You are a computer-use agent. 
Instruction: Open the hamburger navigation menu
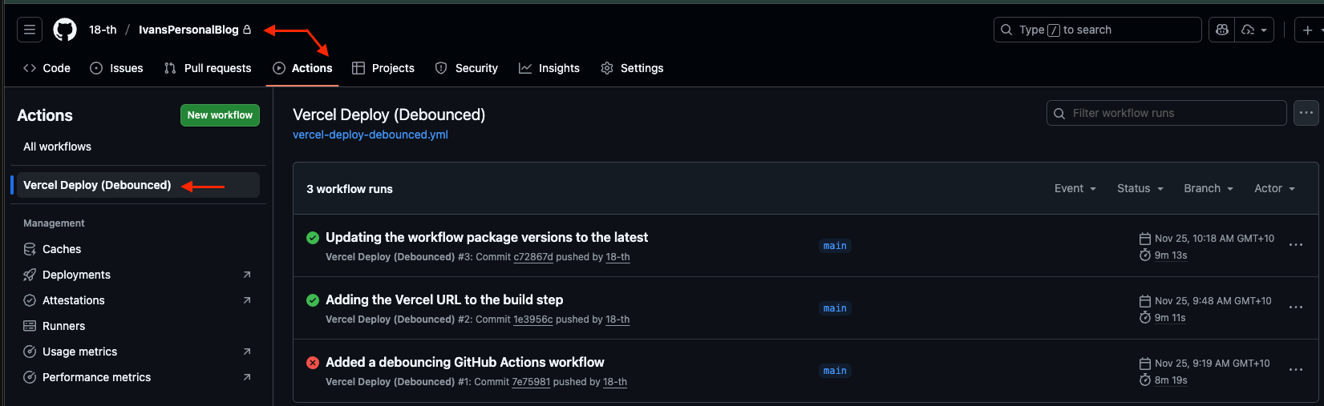[x=30, y=30]
